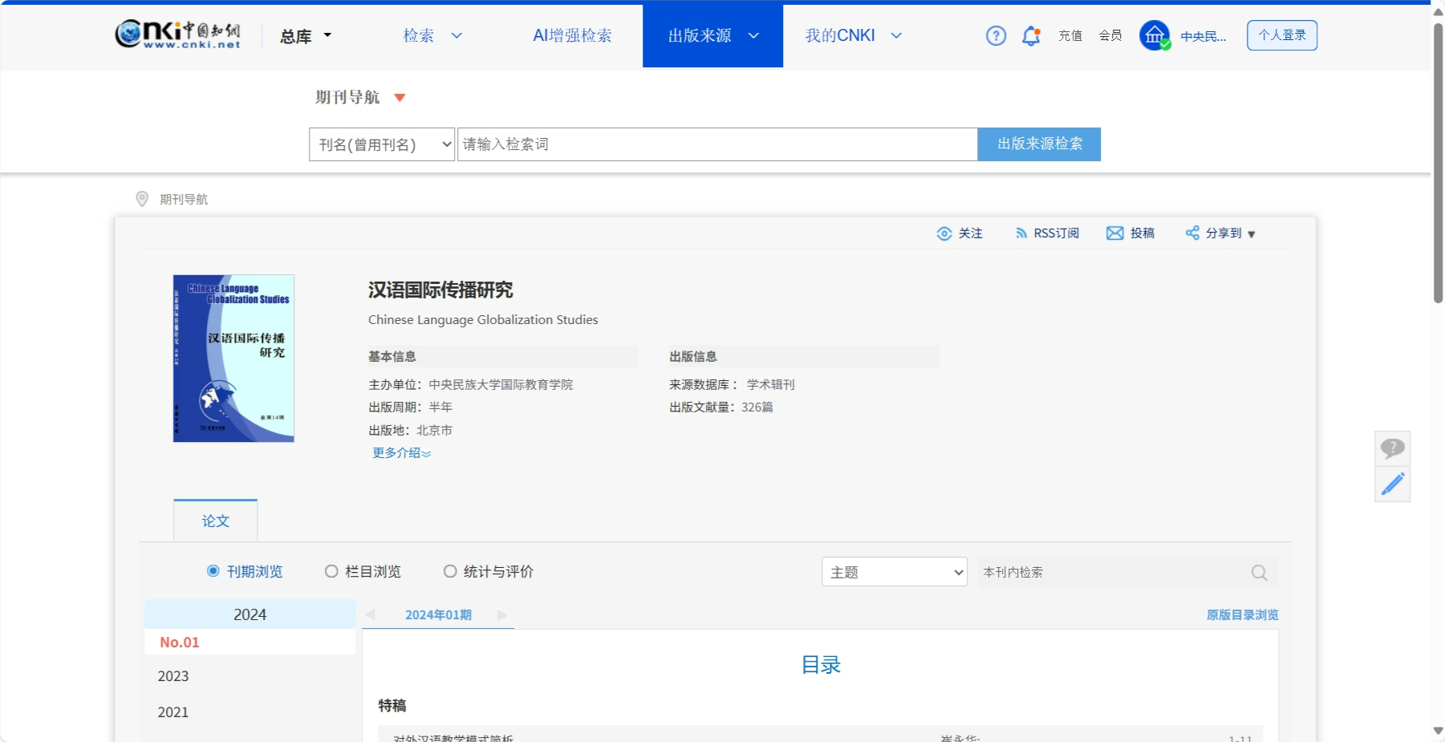The height and width of the screenshot is (742, 1445).
Task: Open the floating chat help bubble icon
Action: click(x=1392, y=448)
